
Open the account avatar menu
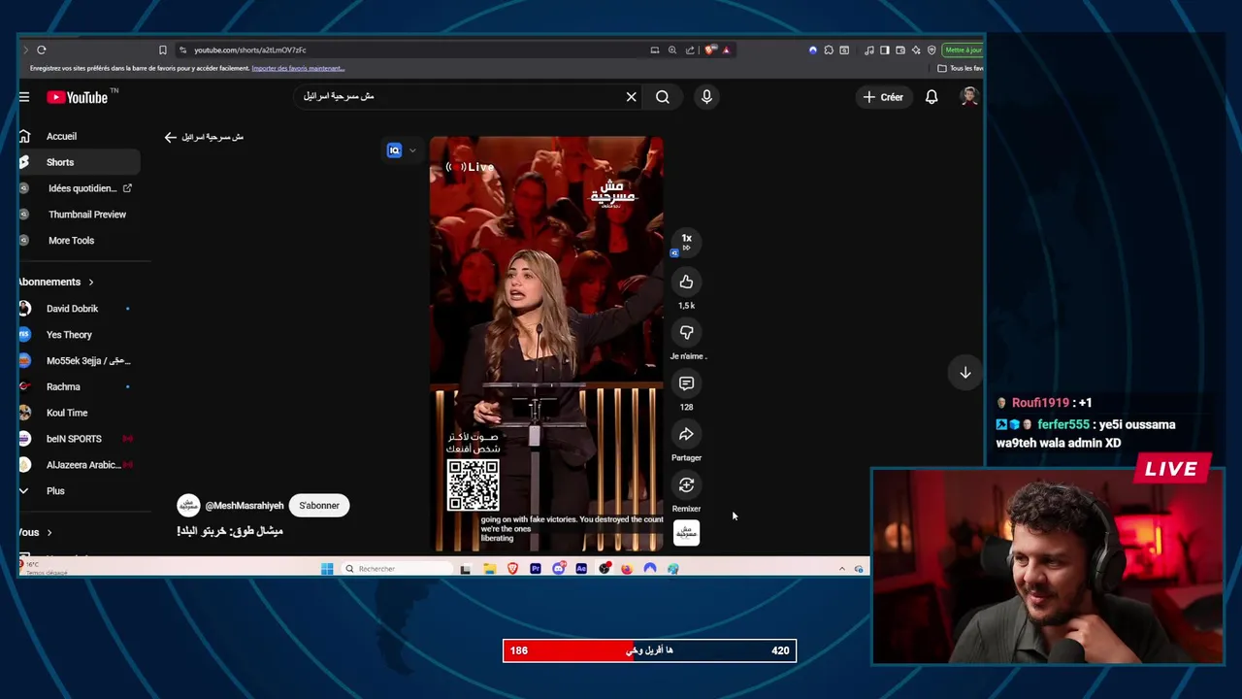968,96
